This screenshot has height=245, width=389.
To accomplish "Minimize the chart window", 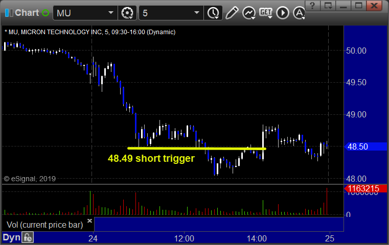I will pos(343,5).
